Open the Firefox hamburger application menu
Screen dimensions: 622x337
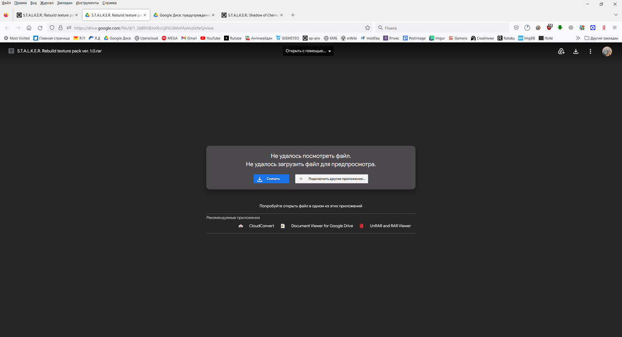pos(615,28)
